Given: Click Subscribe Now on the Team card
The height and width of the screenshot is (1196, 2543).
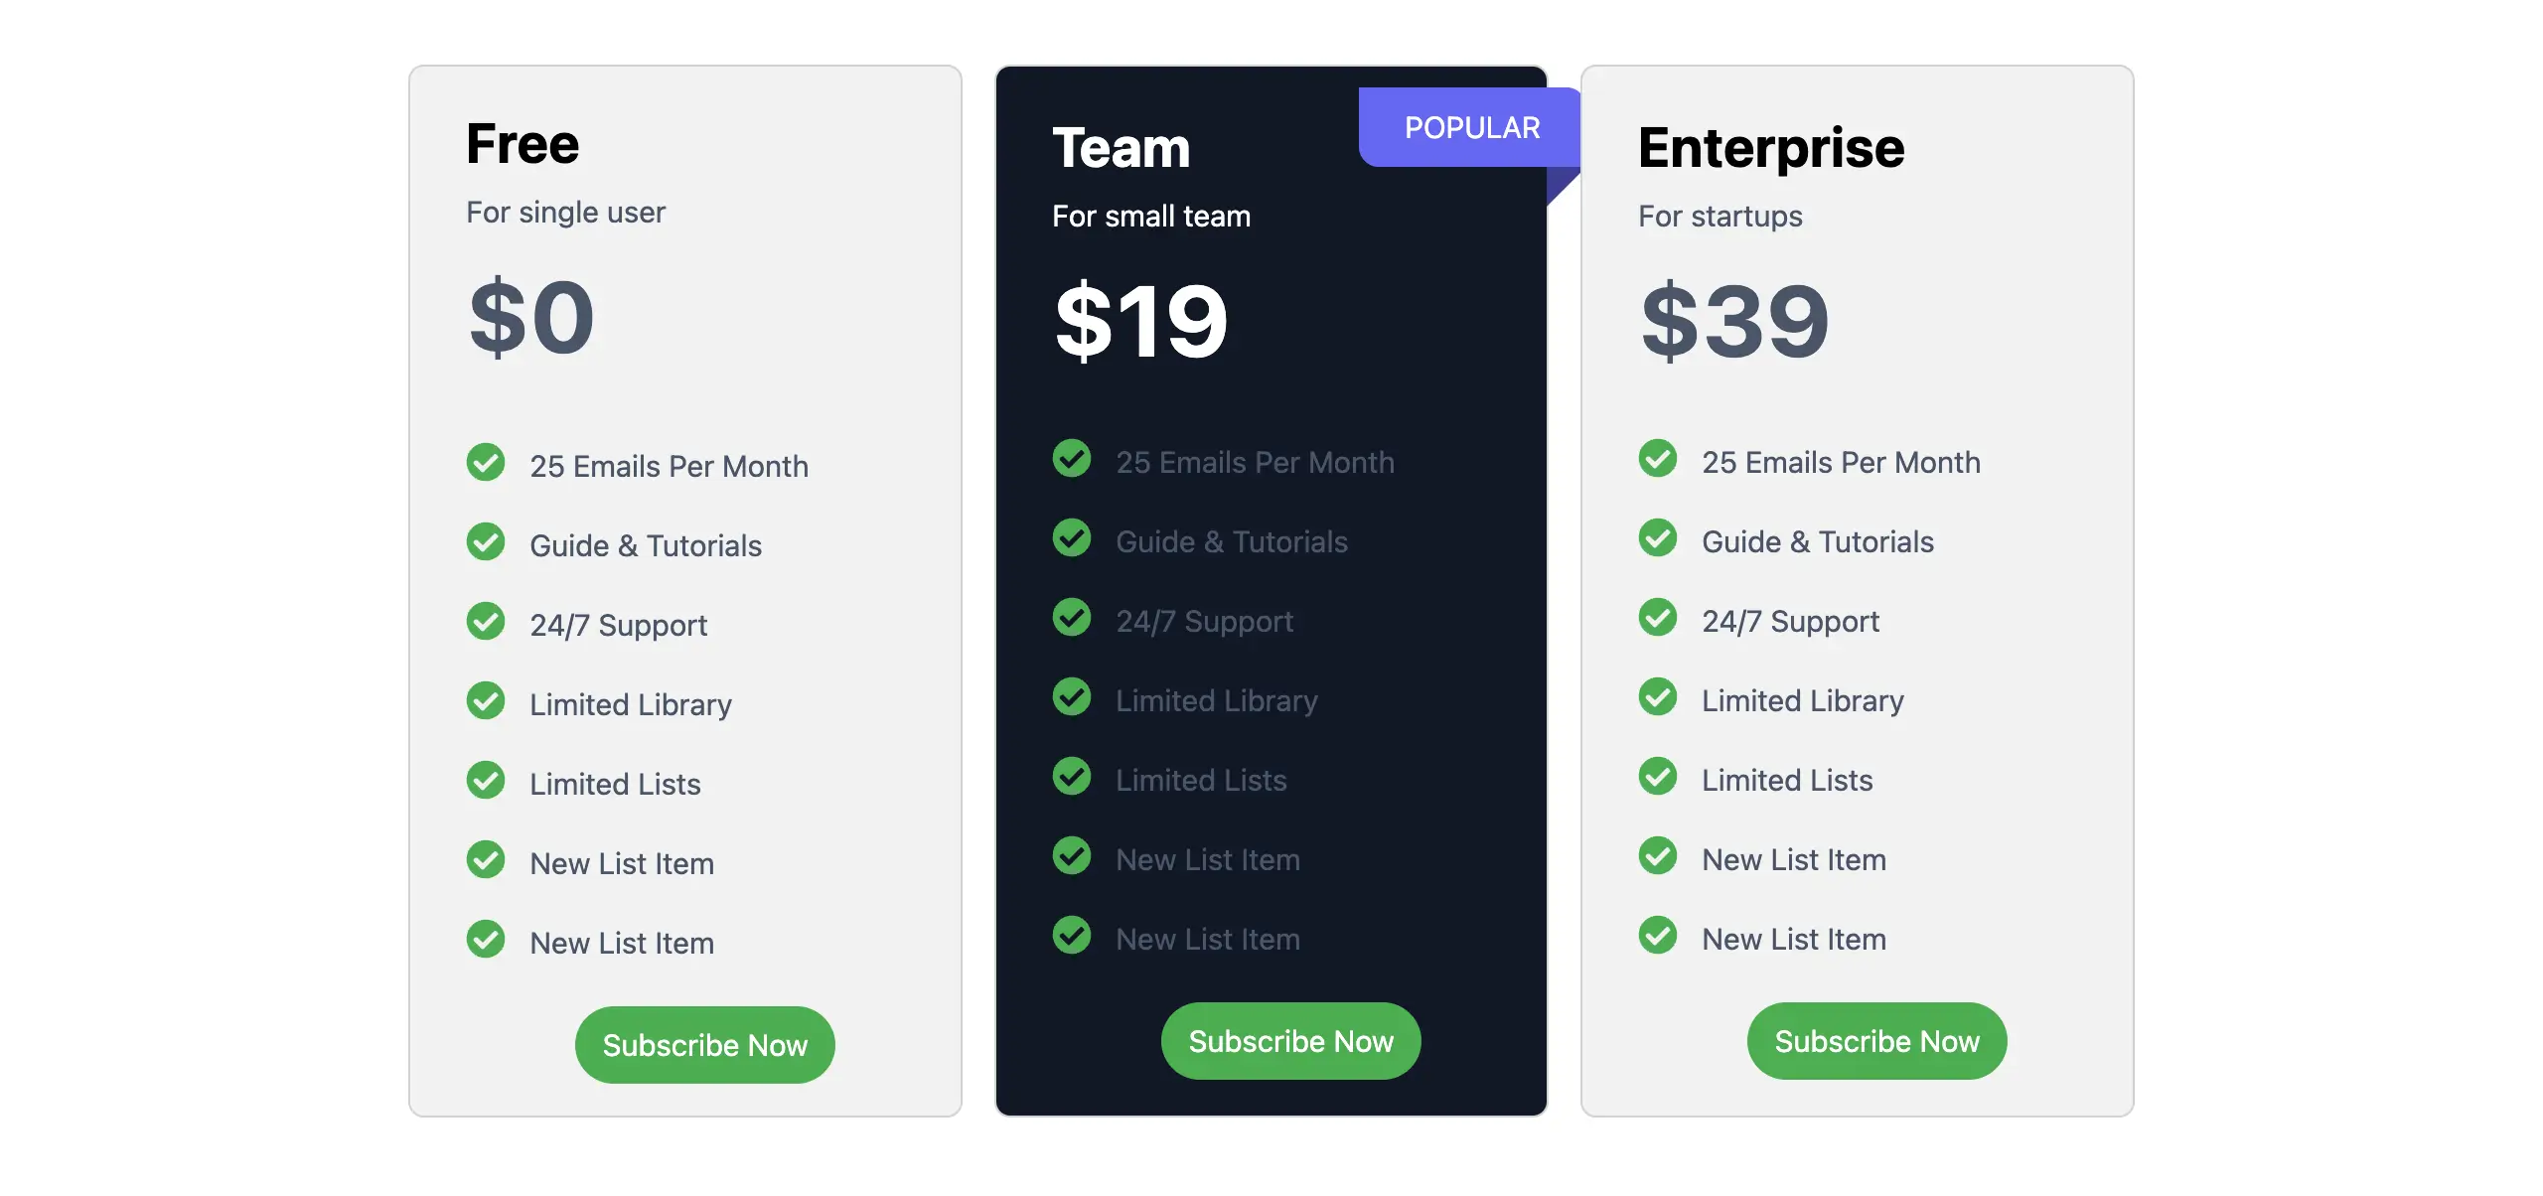Looking at the screenshot, I should click(1290, 1041).
